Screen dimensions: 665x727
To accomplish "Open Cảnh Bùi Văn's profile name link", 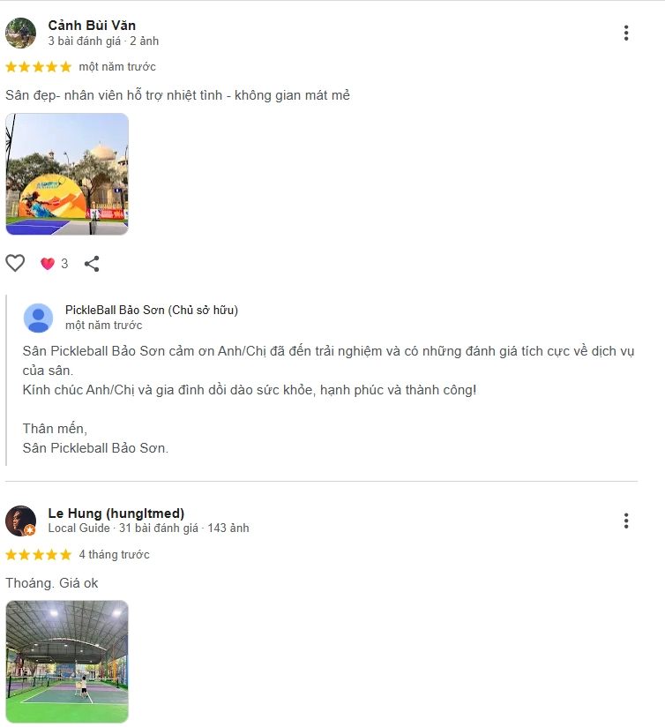I will click(92, 25).
